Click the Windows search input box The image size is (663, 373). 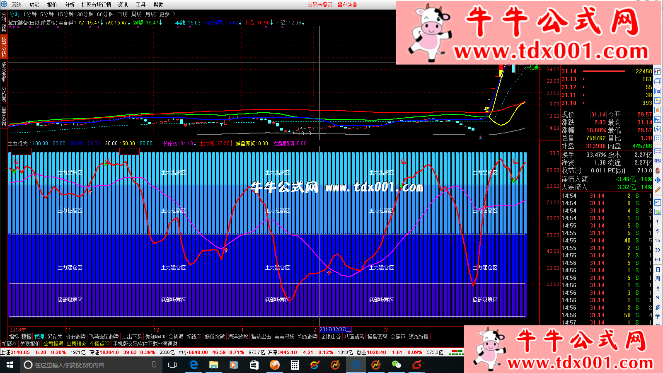87,365
